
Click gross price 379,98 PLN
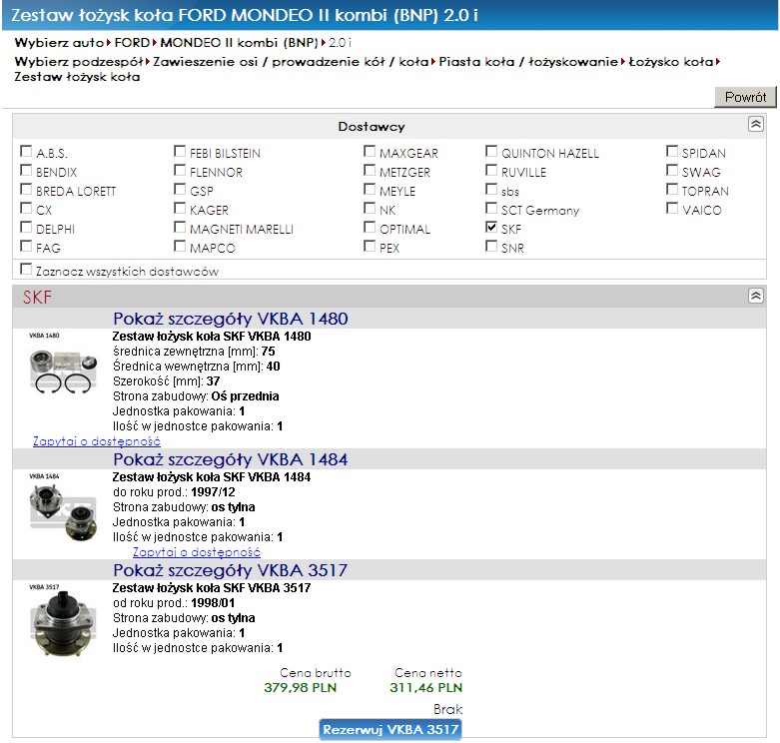pos(300,688)
